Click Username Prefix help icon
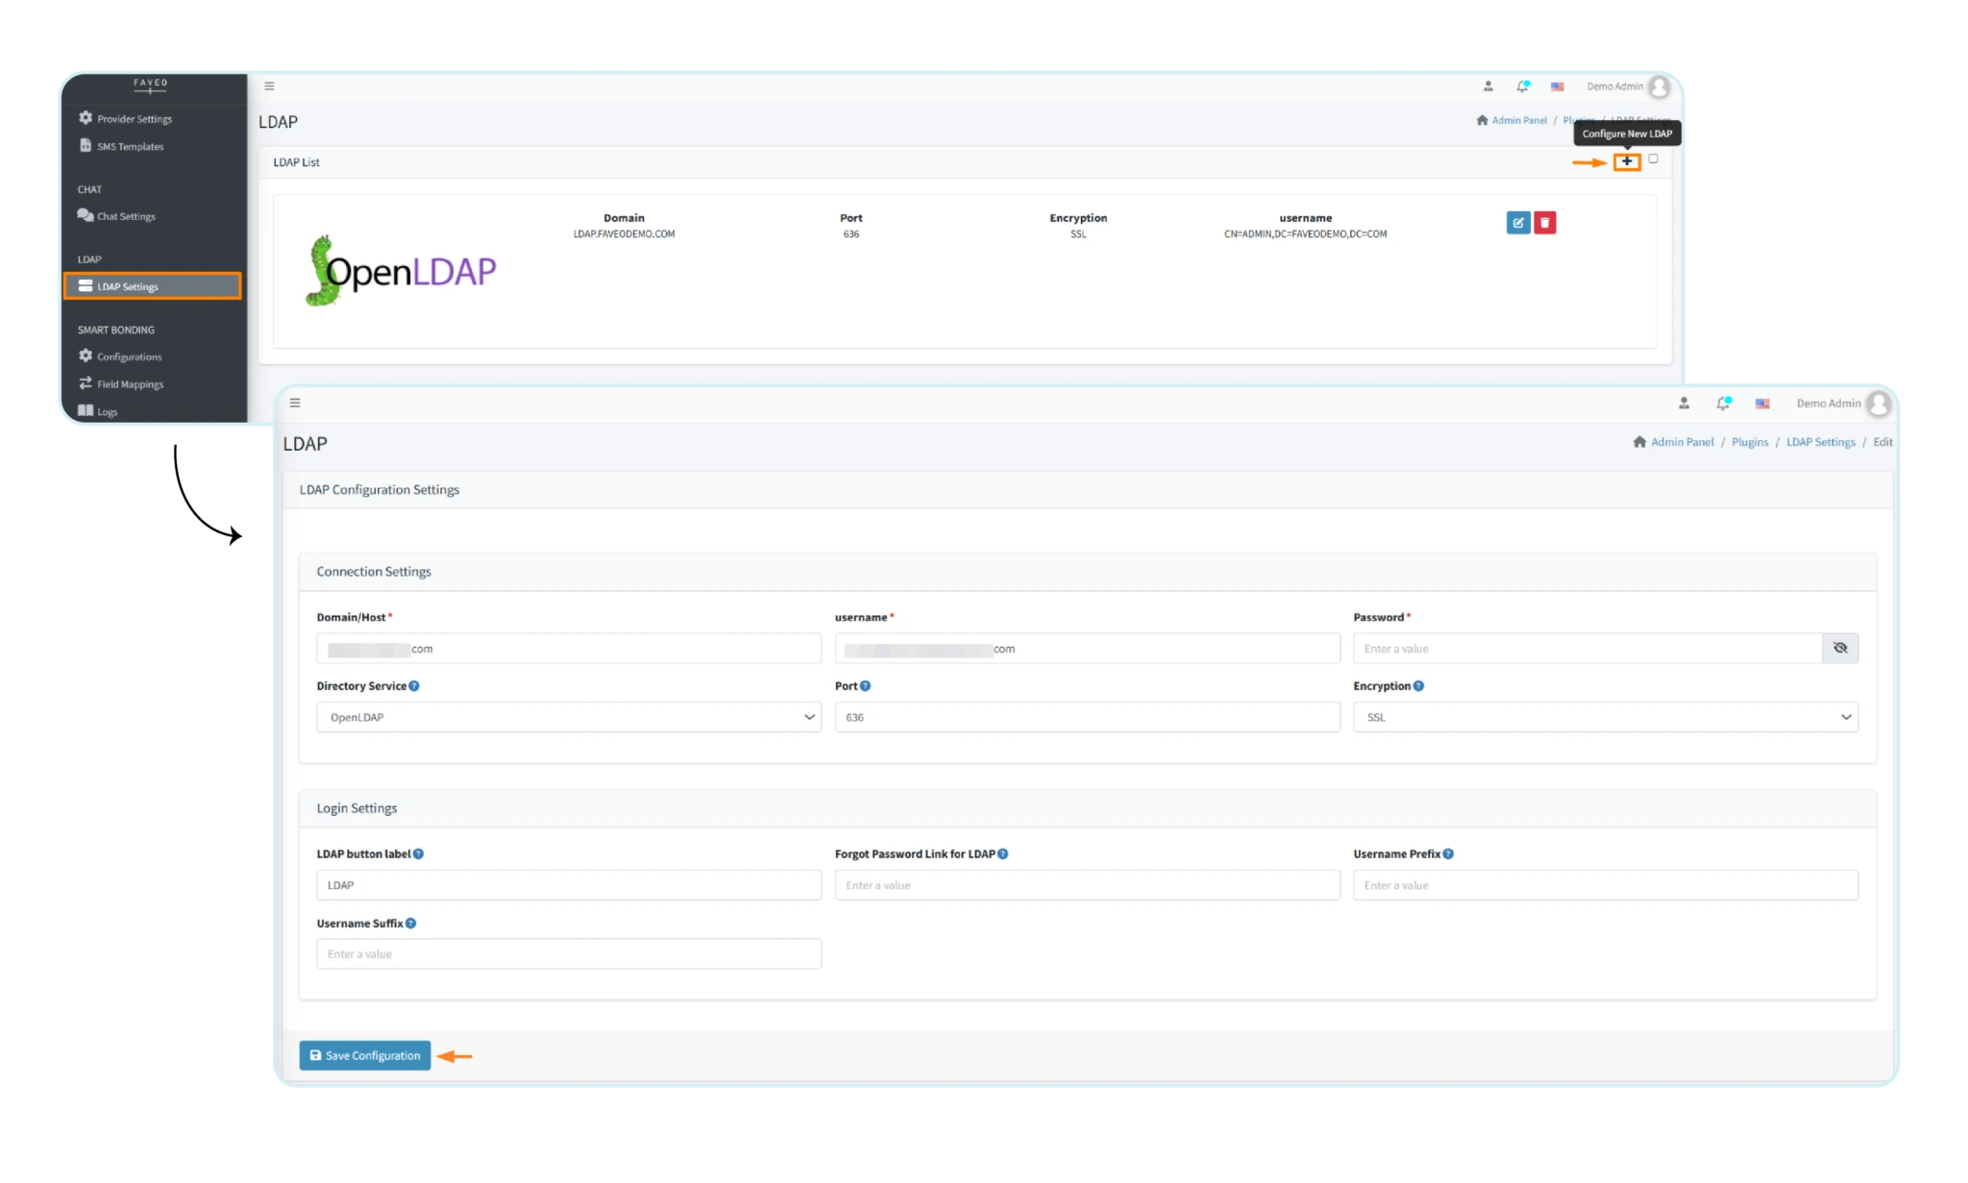This screenshot has height=1183, width=1968. [1448, 854]
